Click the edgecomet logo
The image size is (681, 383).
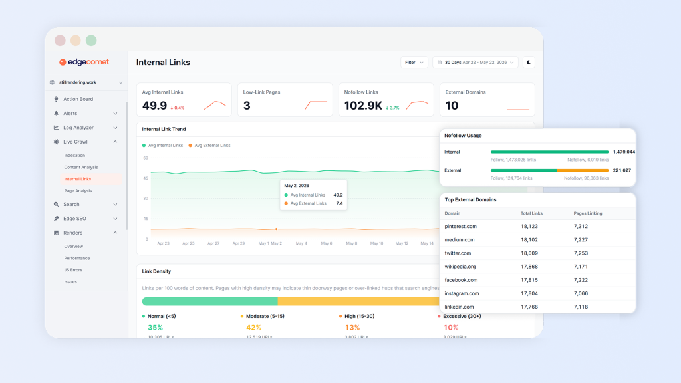[x=84, y=62]
